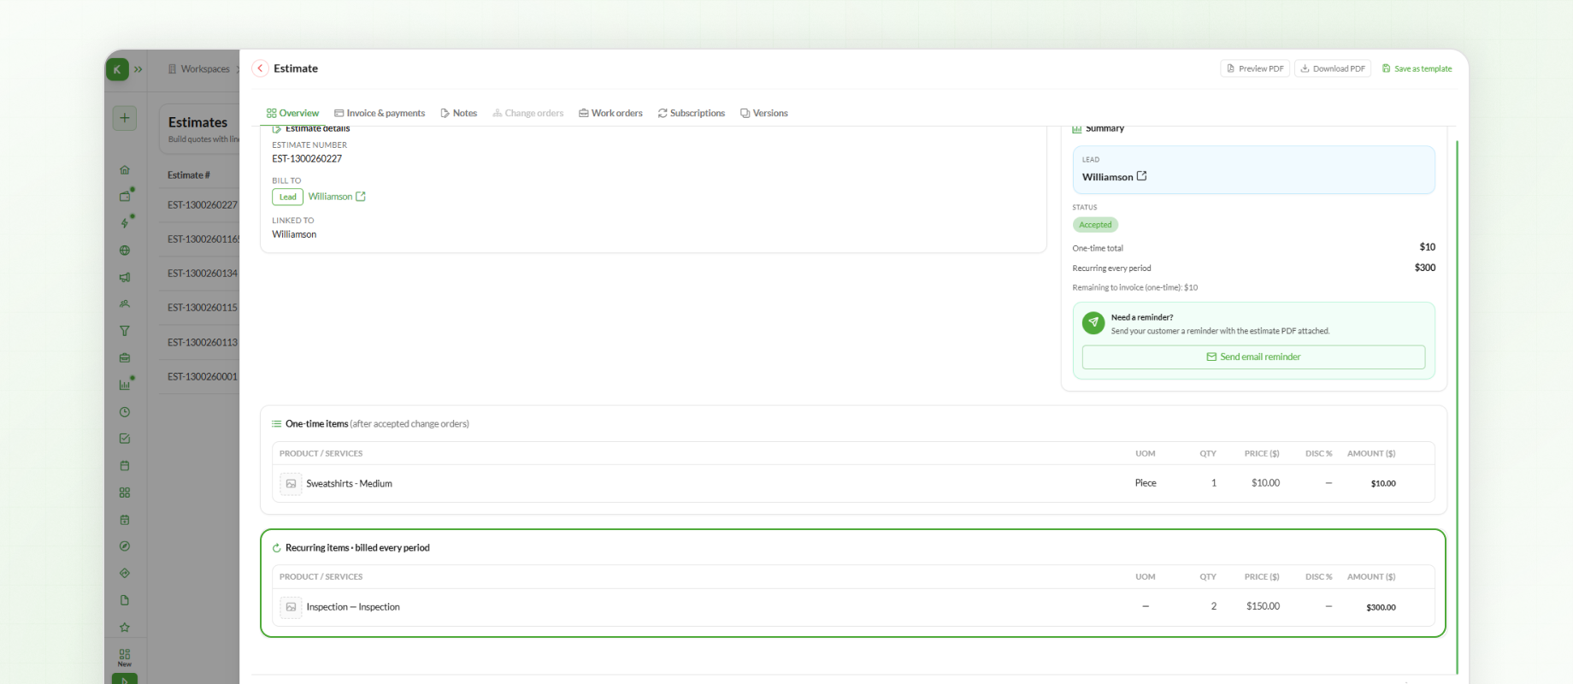Open the briefcase sidebar icon
Viewport: 1573px width, 684px height.
pyautogui.click(x=125, y=358)
